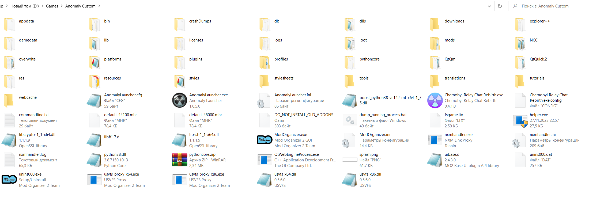Navigate to Games breadcrumb
Viewport: 589px width, 201px height.
(x=52, y=6)
